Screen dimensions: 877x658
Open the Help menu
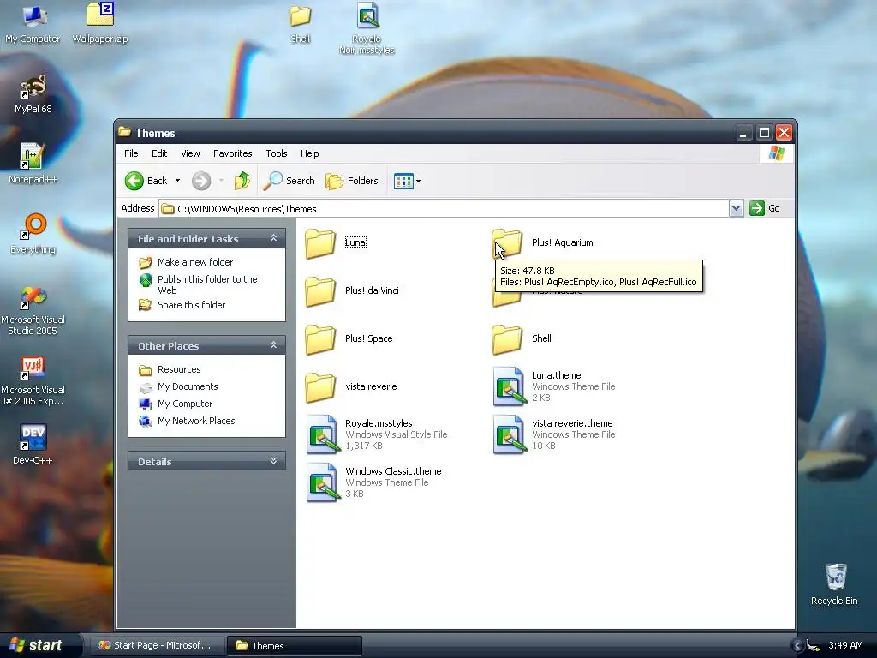[x=309, y=153]
